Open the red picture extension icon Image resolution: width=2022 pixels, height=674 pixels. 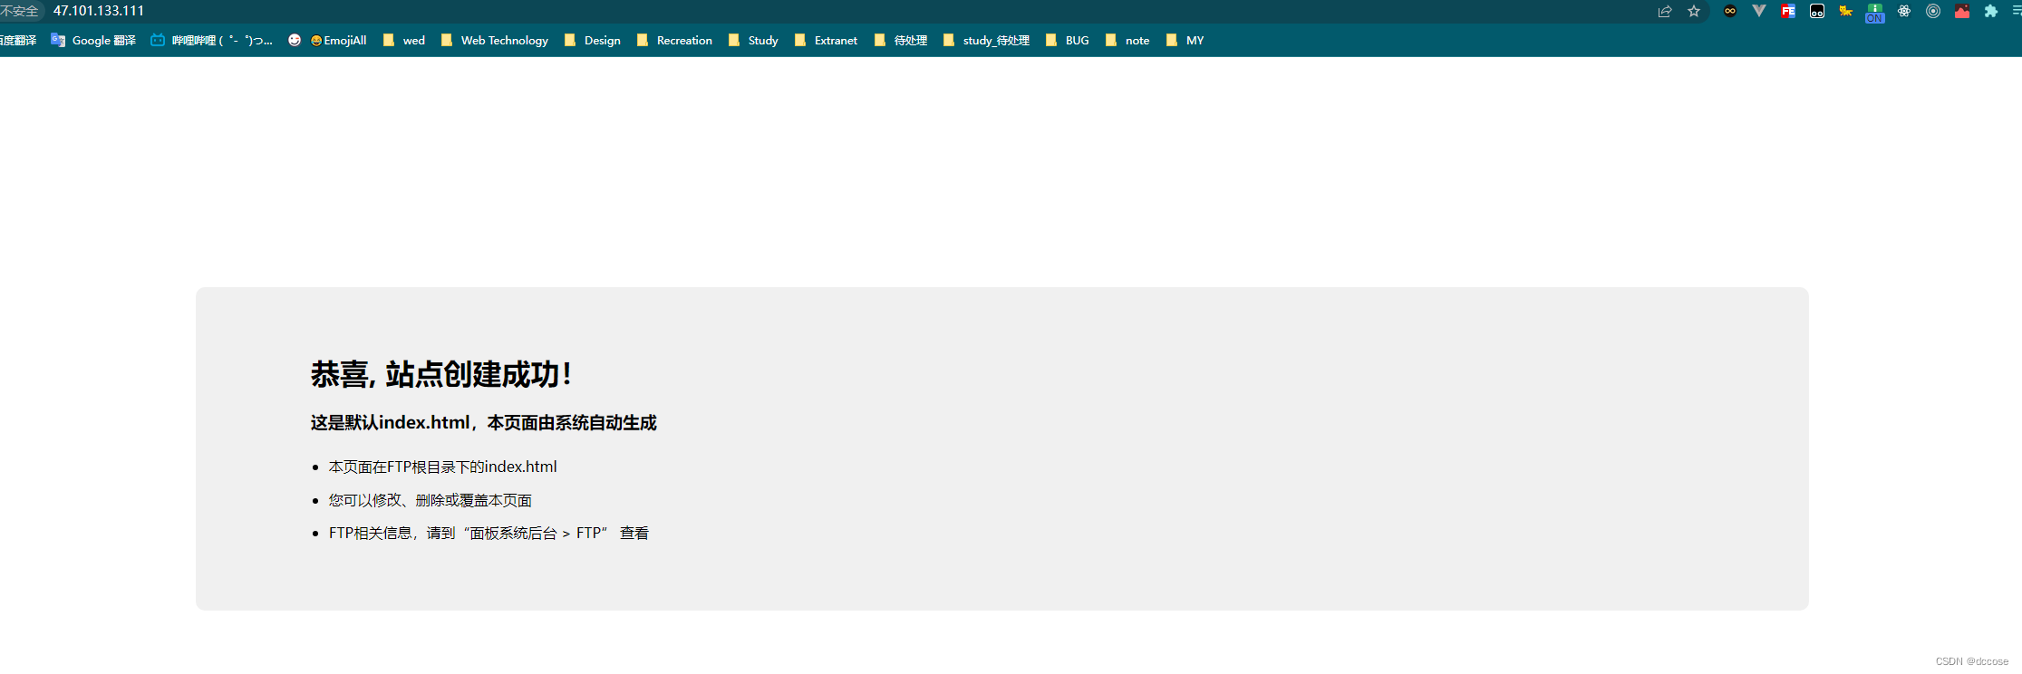(1962, 11)
